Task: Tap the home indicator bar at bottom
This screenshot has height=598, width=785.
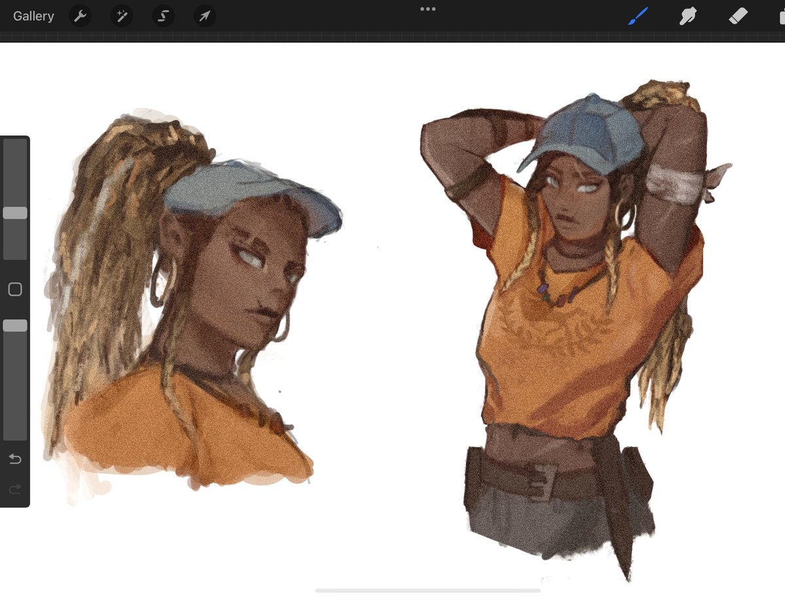Action: 428,590
